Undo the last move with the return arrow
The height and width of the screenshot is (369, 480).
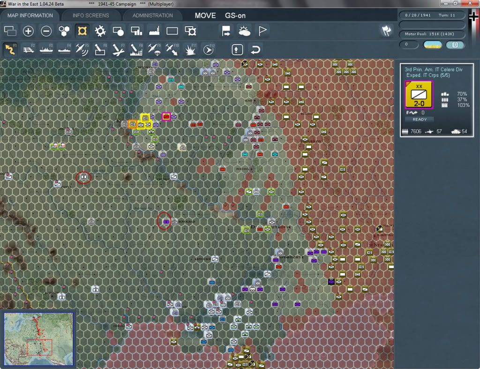[255, 50]
